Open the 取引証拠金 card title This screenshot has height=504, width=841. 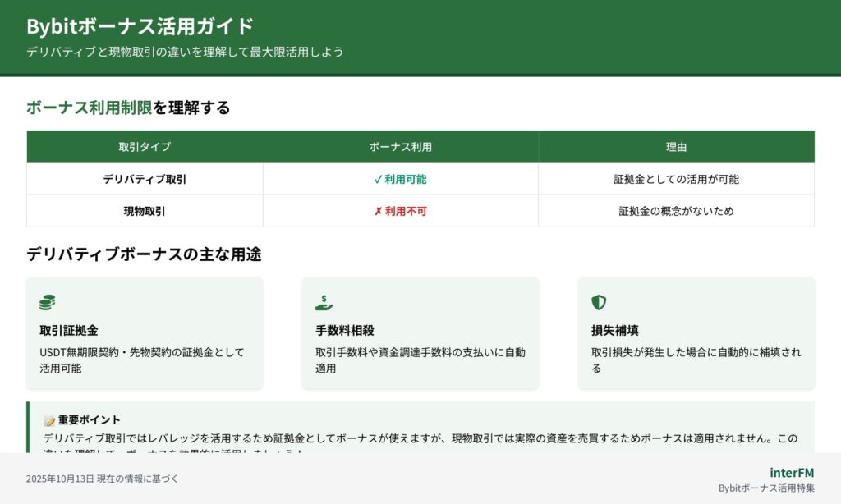tap(69, 330)
